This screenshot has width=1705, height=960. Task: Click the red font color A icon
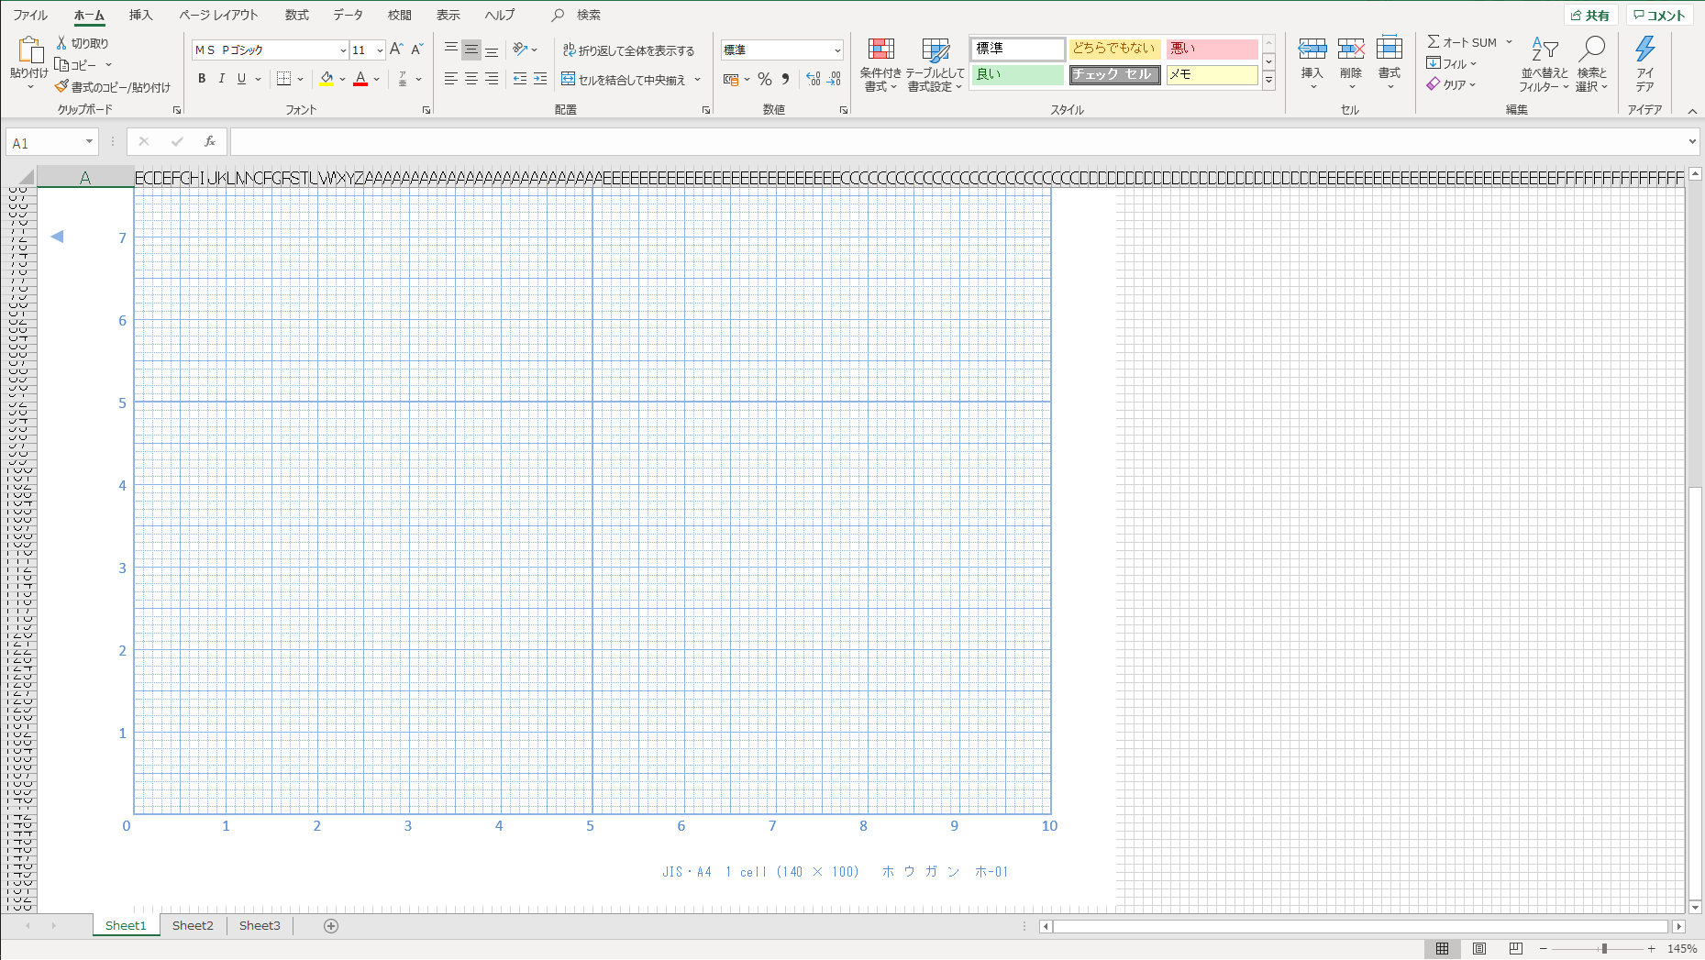360,79
